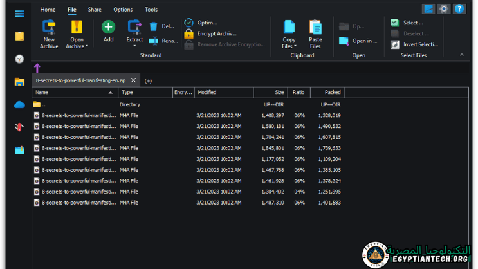Click the Optimize archive icon
Screen dimensions: 478x269
pos(188,23)
